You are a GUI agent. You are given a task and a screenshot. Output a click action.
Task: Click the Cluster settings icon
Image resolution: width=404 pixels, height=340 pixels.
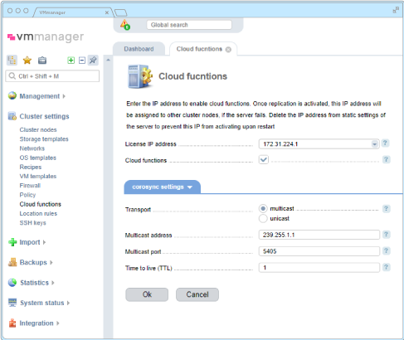pyautogui.click(x=12, y=116)
